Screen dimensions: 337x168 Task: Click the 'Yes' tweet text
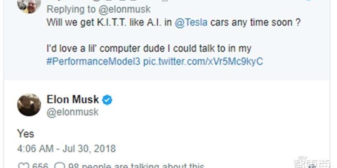point(25,134)
